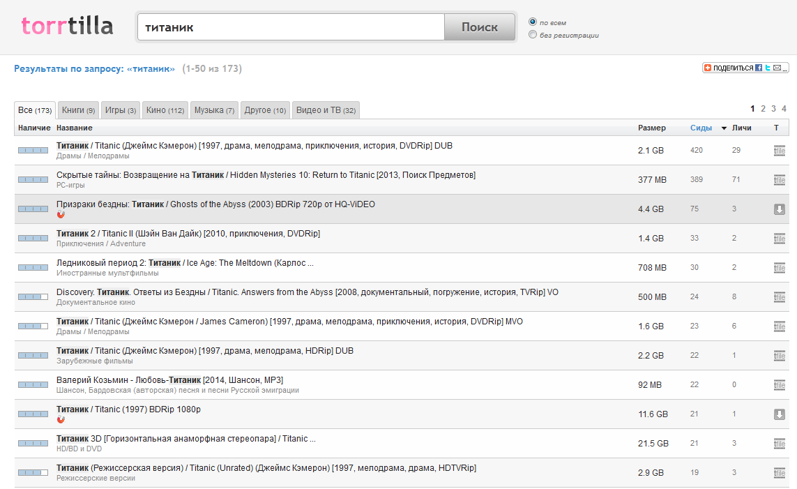Click availability bar of Discovery Титаник row
The height and width of the screenshot is (489, 797).
tap(33, 297)
